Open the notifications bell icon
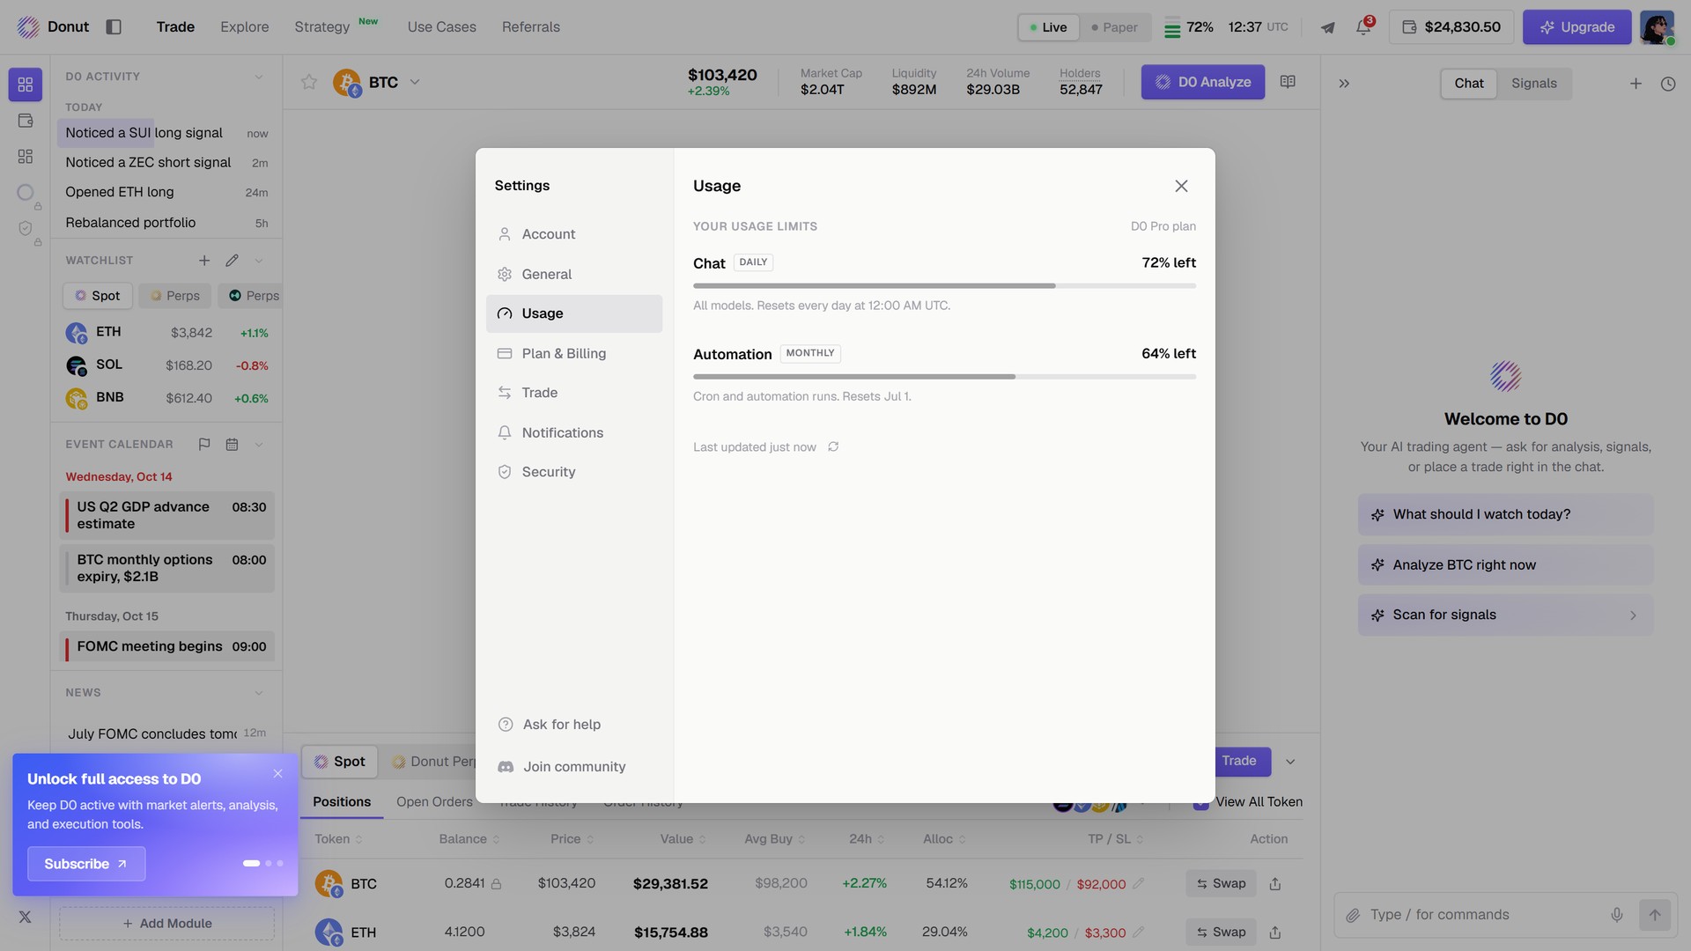The width and height of the screenshot is (1691, 951). (x=1362, y=26)
